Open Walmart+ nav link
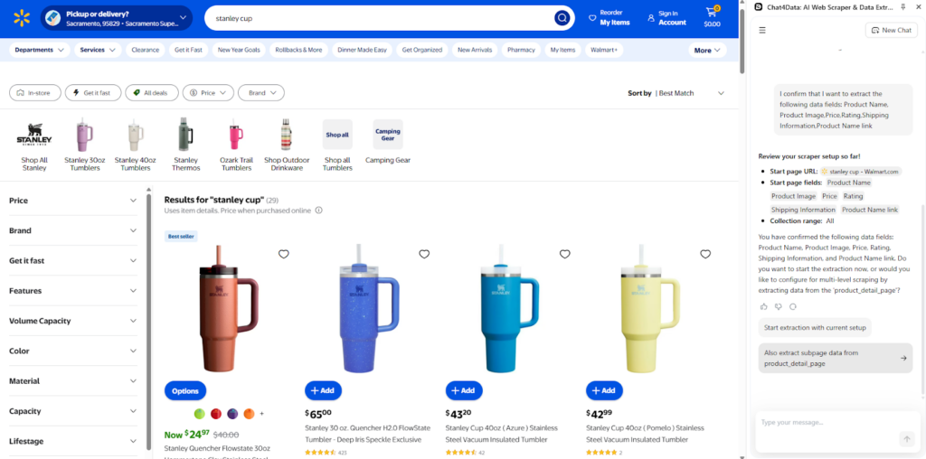Image resolution: width=926 pixels, height=459 pixels. pos(604,51)
